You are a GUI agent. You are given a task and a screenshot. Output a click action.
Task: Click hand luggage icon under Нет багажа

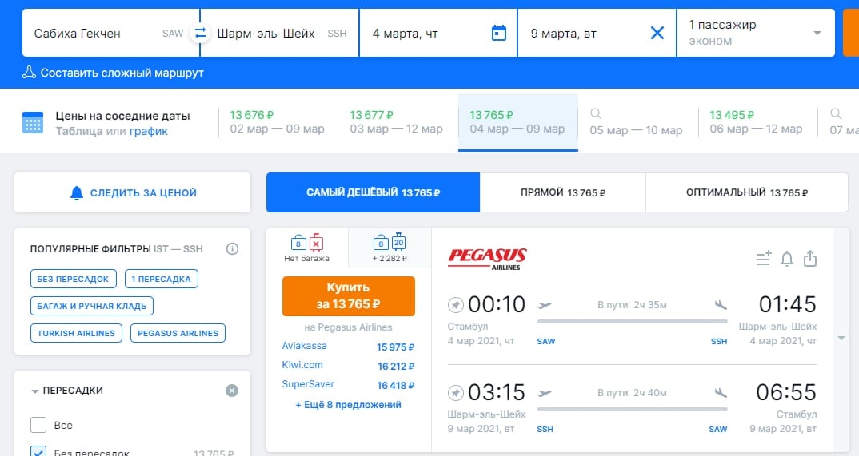298,242
